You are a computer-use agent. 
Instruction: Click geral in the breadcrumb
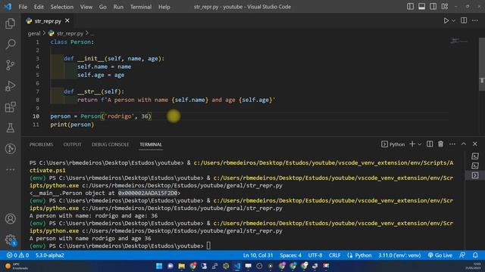34,33
